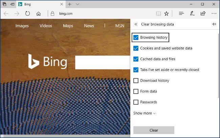Uncheck Browsing history
The width and height of the screenshot is (220, 138).
[136, 37]
